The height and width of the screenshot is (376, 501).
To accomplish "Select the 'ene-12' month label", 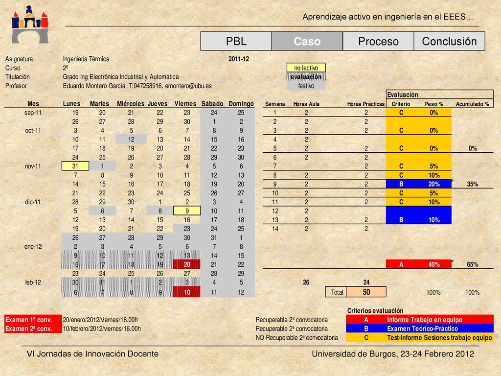I will coord(33,247).
